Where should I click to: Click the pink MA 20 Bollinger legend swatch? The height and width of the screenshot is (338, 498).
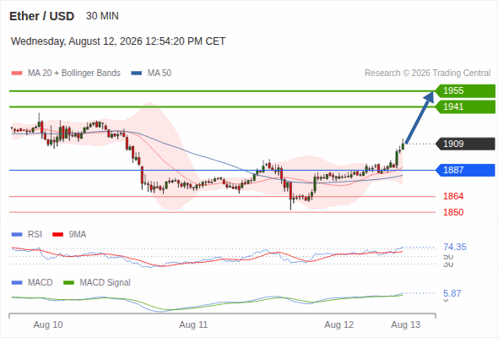coord(17,74)
